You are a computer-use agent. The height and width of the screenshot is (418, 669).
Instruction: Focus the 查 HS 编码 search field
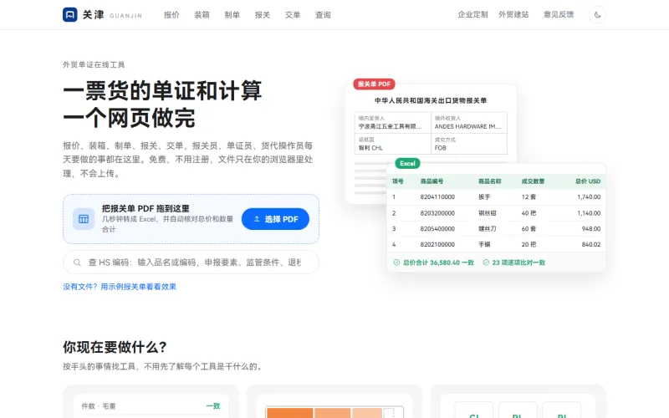[x=191, y=262]
